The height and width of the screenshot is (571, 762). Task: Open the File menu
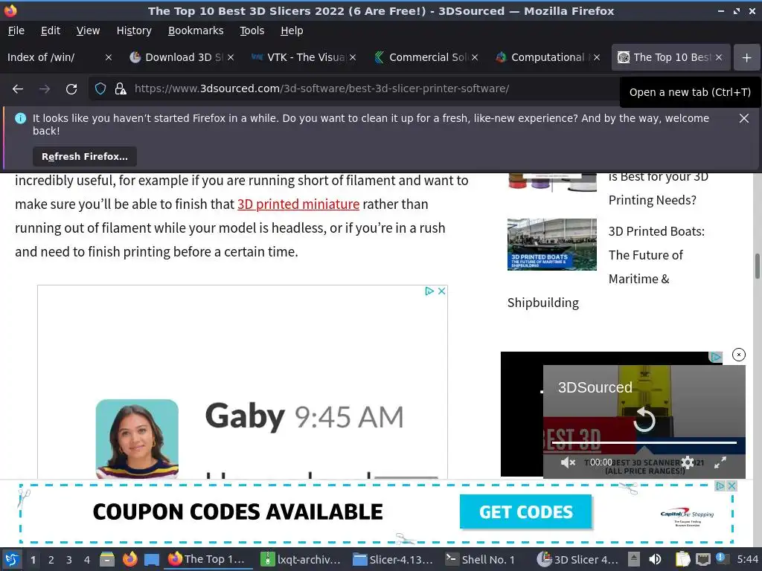point(16,30)
